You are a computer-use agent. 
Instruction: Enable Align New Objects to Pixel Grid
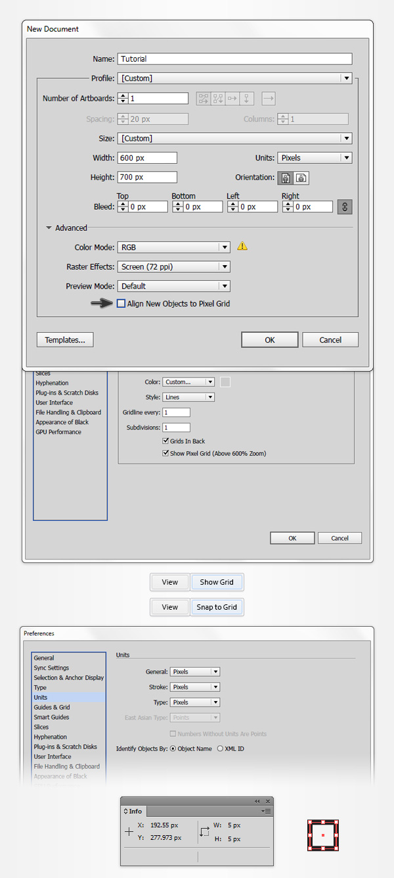tap(121, 304)
